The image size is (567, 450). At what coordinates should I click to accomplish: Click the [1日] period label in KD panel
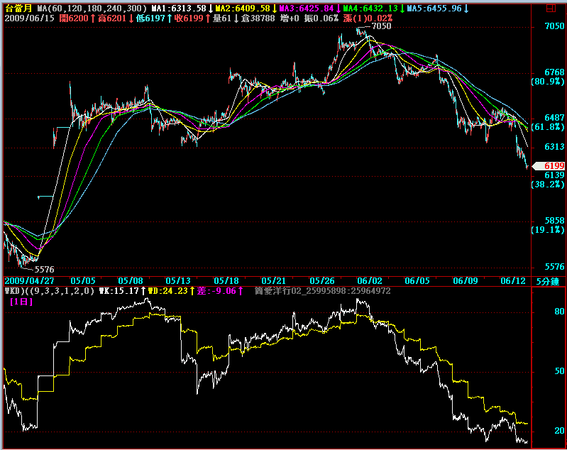[x=22, y=301]
